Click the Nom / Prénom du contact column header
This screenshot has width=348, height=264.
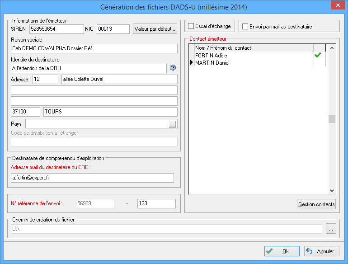[253, 47]
